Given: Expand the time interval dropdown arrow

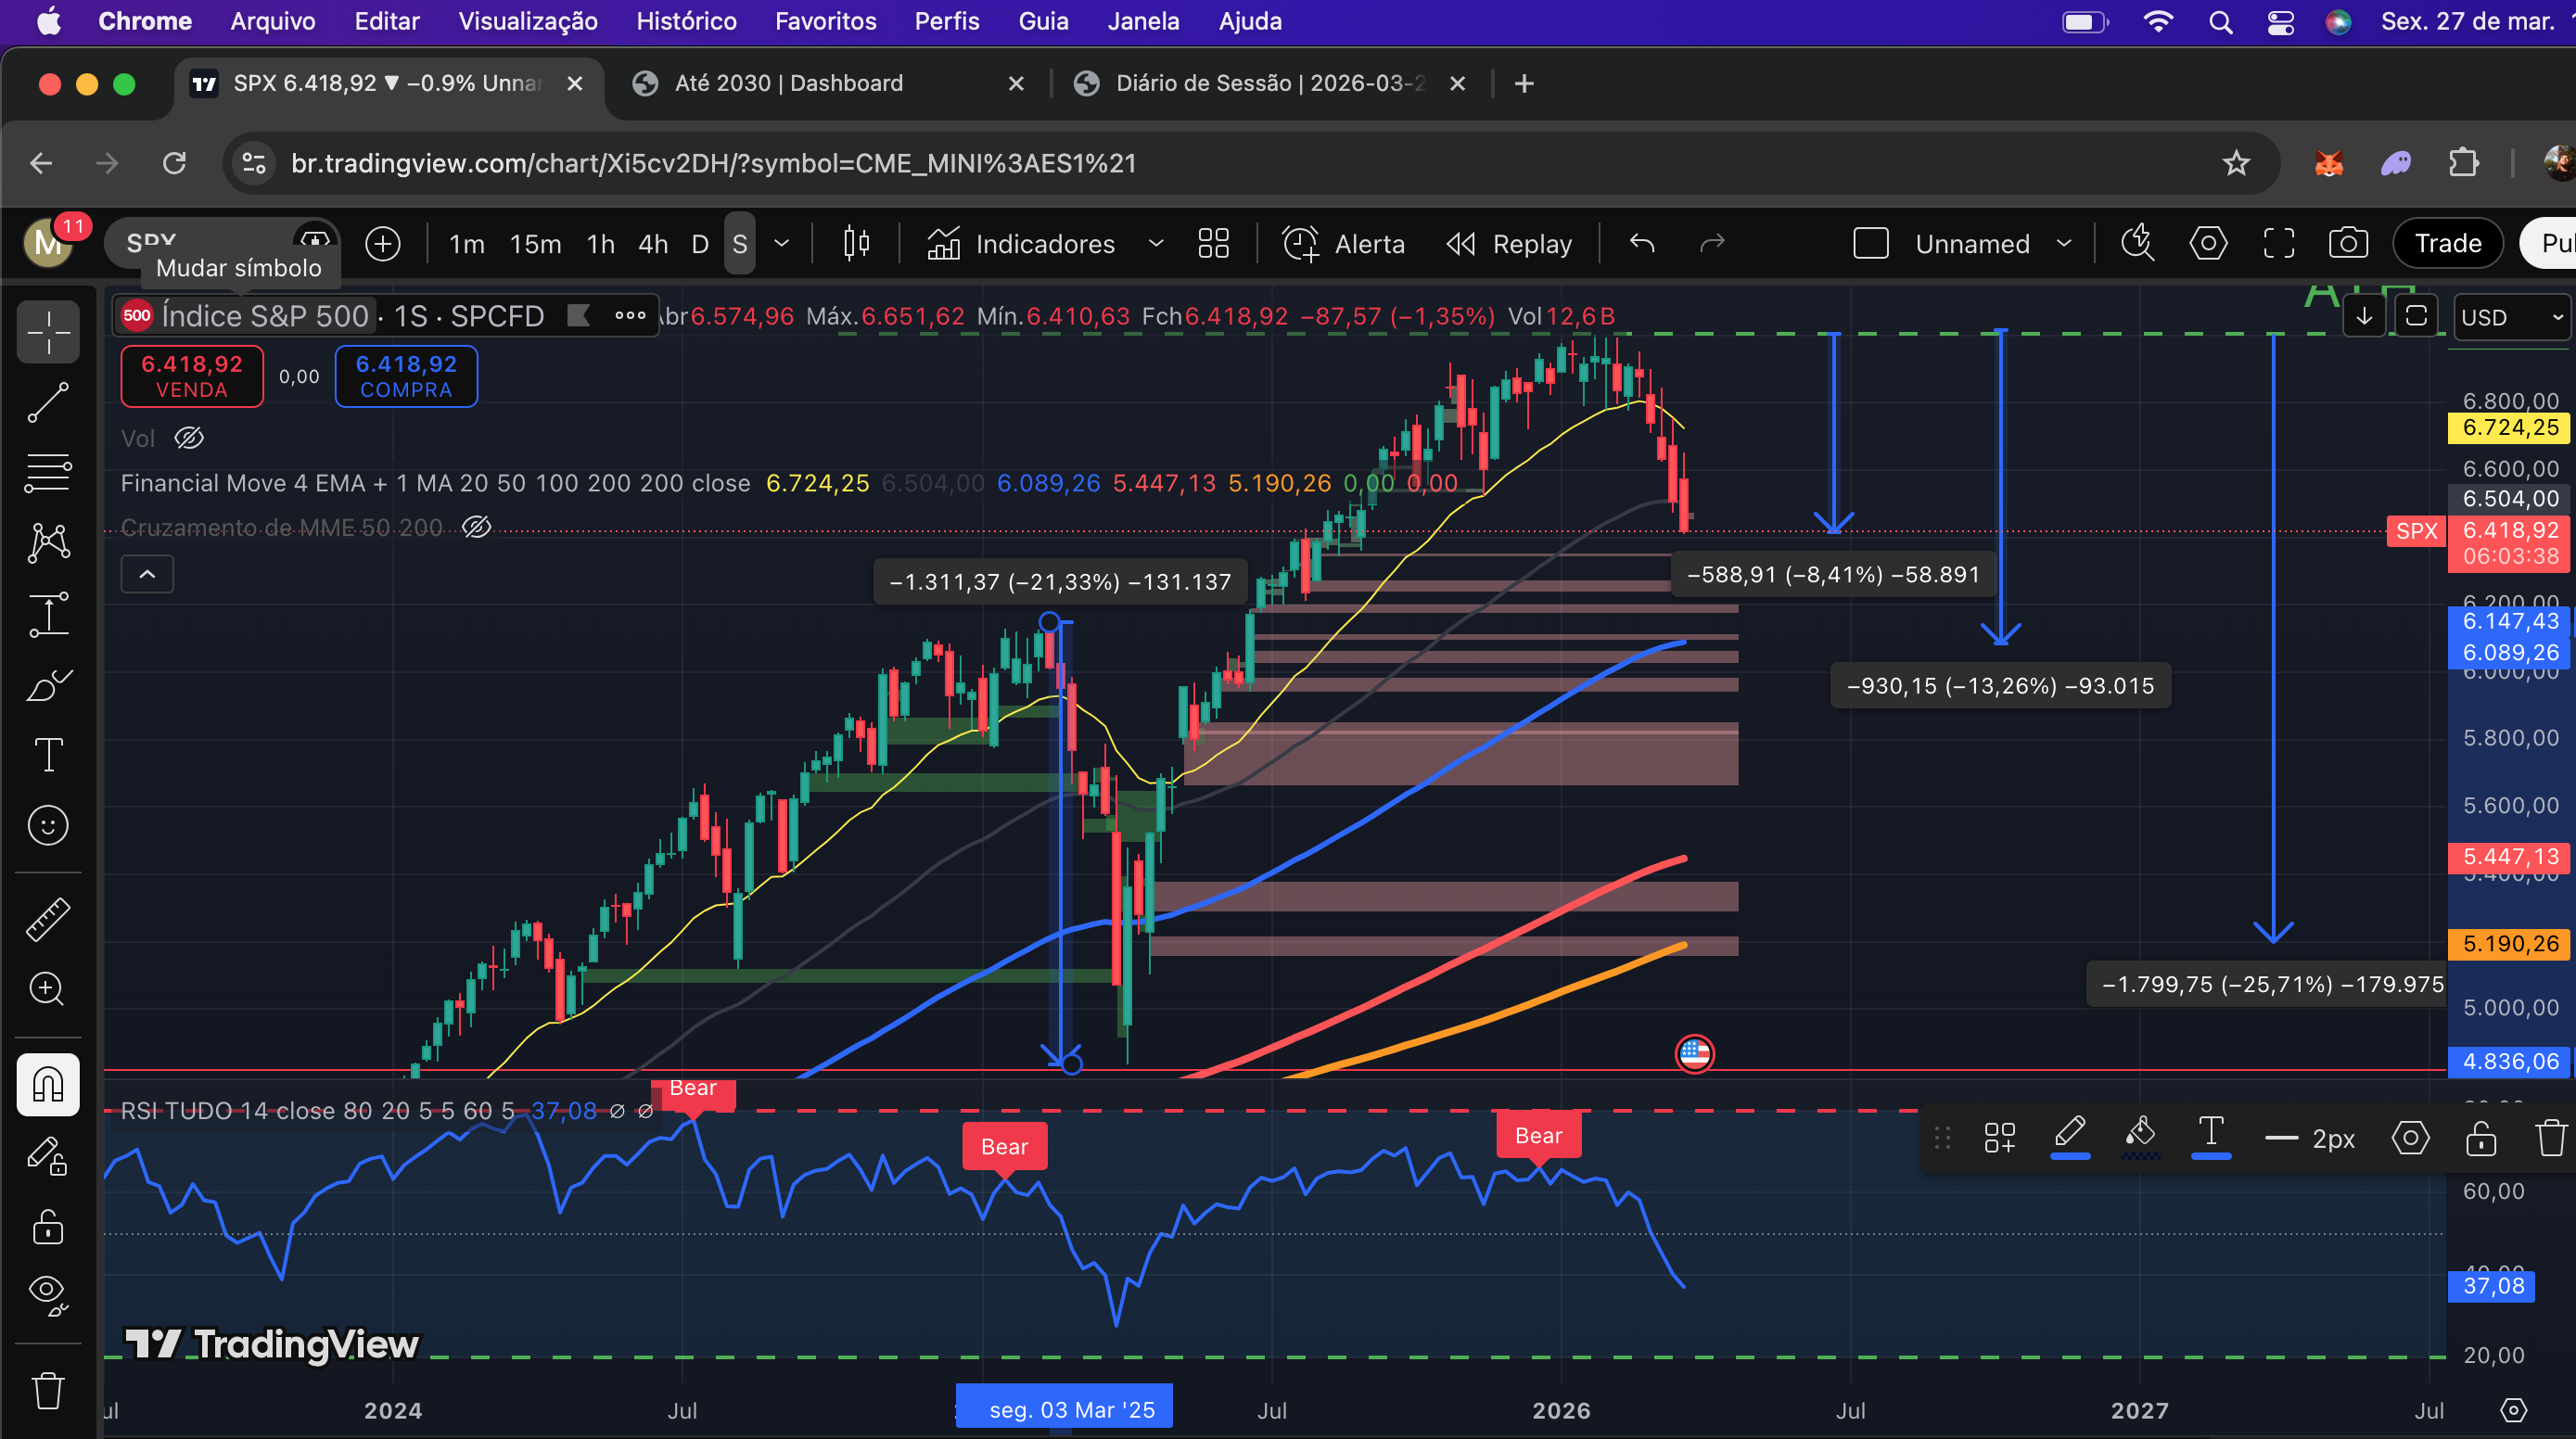Looking at the screenshot, I should pyautogui.click(x=782, y=243).
